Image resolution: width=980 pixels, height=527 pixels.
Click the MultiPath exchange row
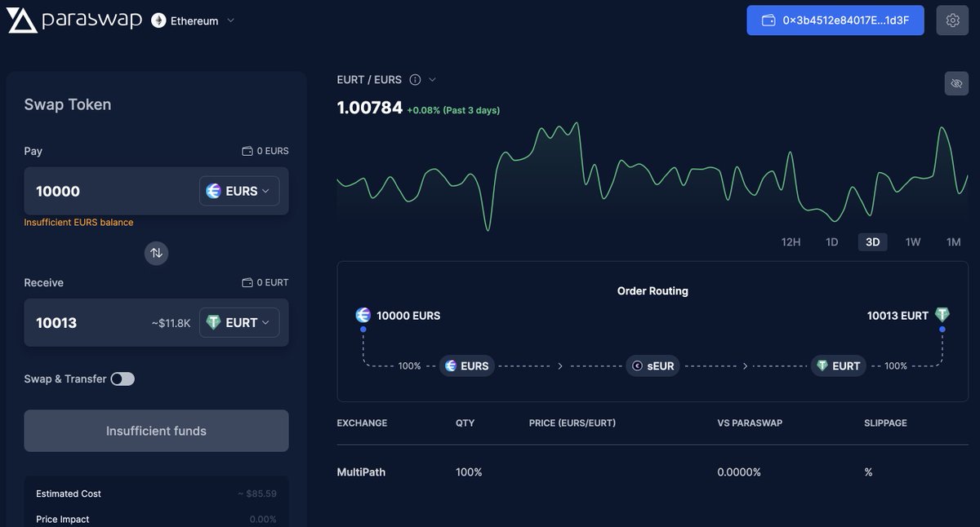[x=653, y=472]
